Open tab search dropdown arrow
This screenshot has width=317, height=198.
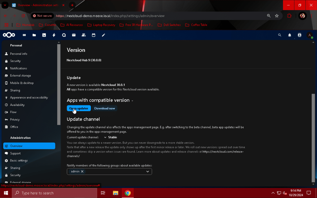[5, 5]
